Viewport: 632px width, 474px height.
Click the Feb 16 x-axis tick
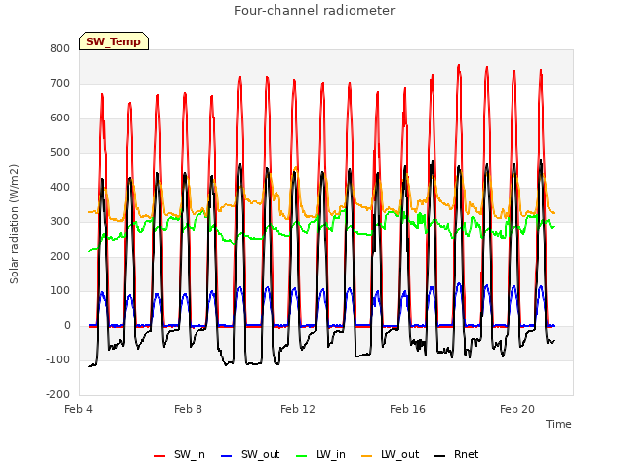tap(408, 409)
